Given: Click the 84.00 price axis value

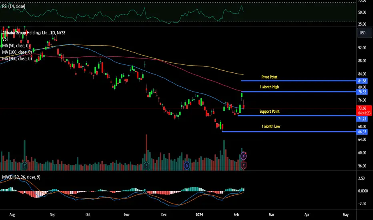Looking at the screenshot, I should [x=362, y=74].
